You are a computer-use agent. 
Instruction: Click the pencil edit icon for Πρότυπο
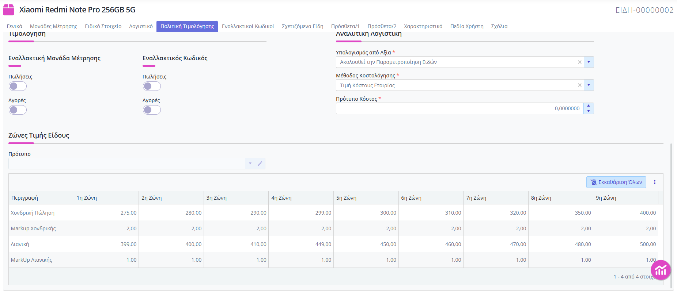click(x=260, y=164)
